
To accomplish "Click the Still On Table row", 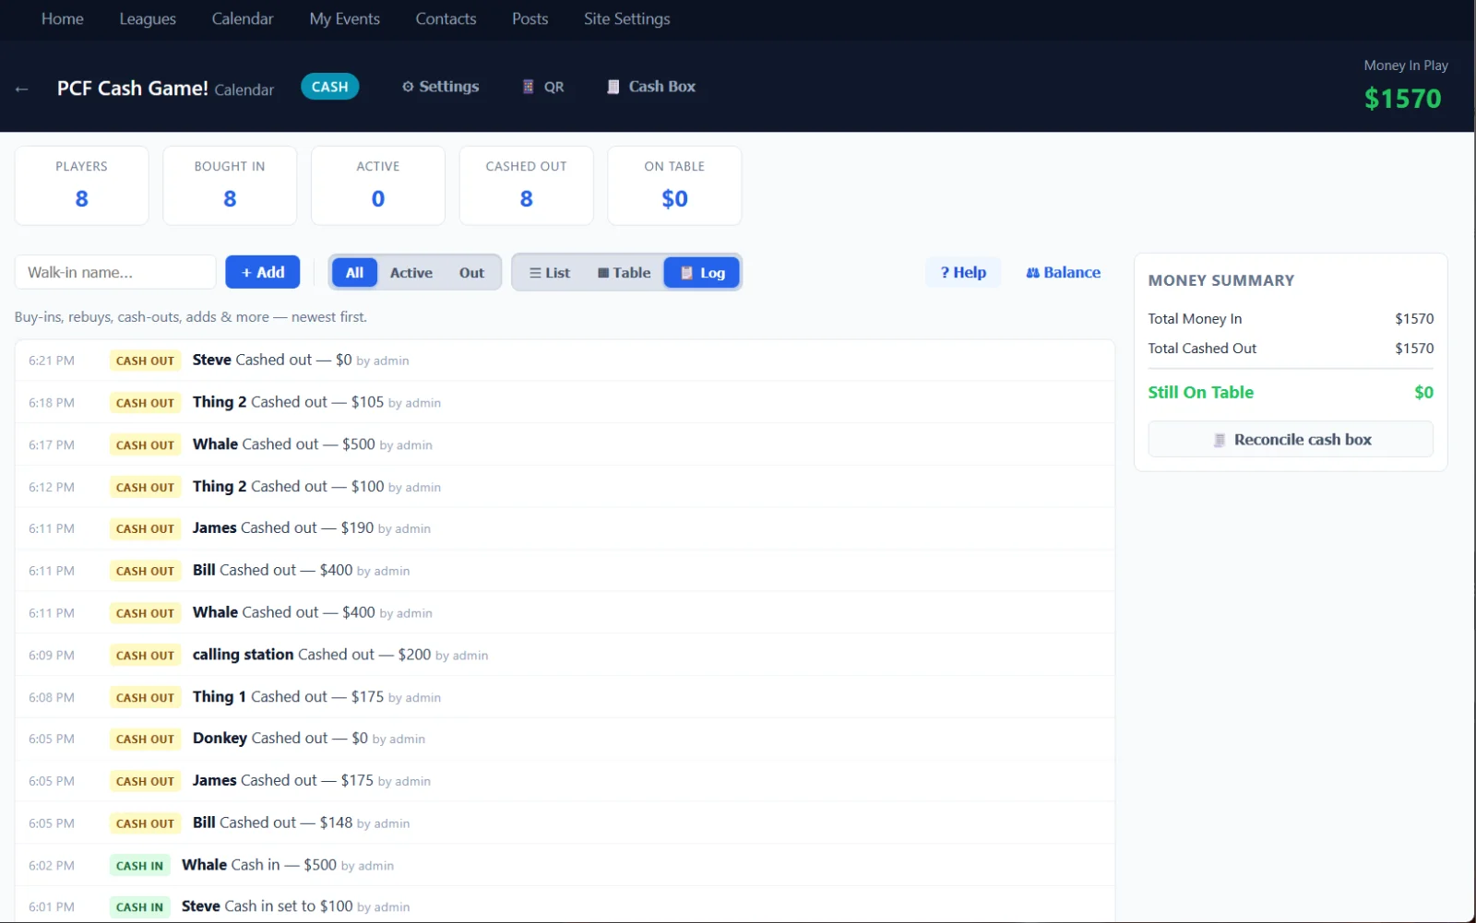I will (1291, 393).
